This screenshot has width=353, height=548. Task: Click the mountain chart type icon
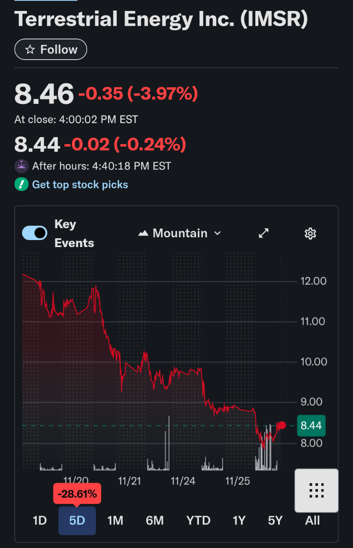[x=143, y=233]
